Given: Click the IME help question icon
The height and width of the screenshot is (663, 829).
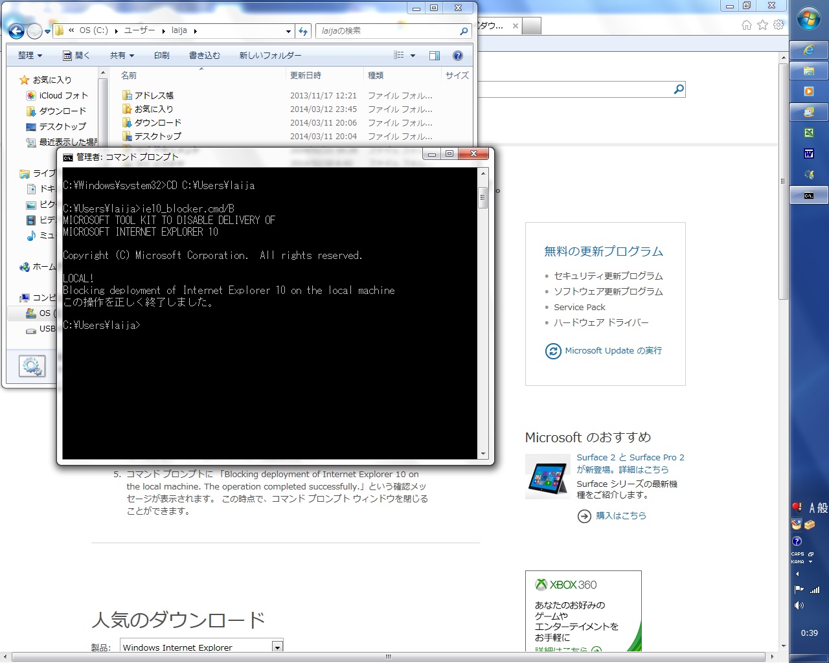Looking at the screenshot, I should click(x=797, y=541).
